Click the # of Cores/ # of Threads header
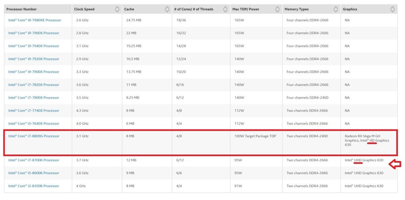405x200 pixels. click(194, 9)
